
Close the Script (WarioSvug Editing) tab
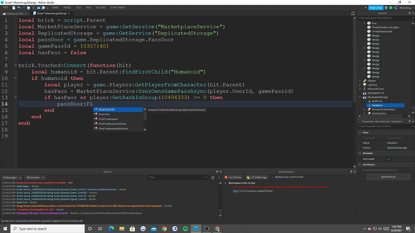point(69,13)
